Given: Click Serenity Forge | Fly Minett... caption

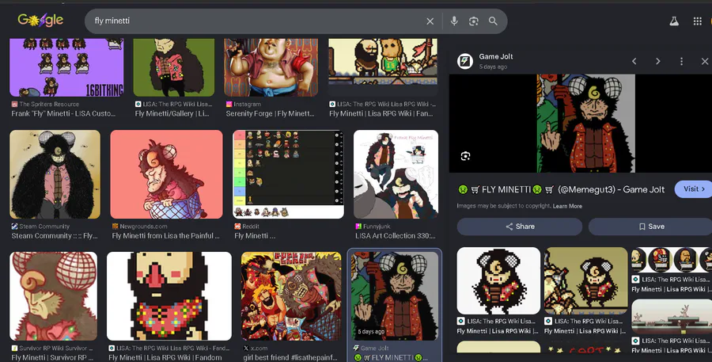Looking at the screenshot, I should (x=271, y=114).
